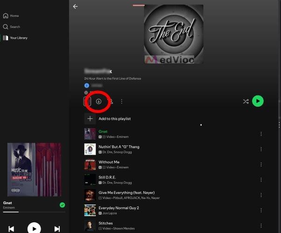
Task: Open the more options menu for Without Me
Action: pos(261,164)
